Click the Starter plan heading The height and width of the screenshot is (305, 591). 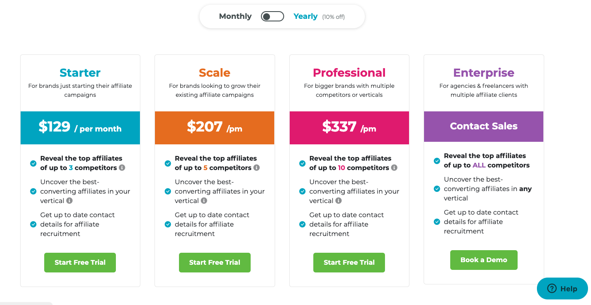click(x=80, y=72)
